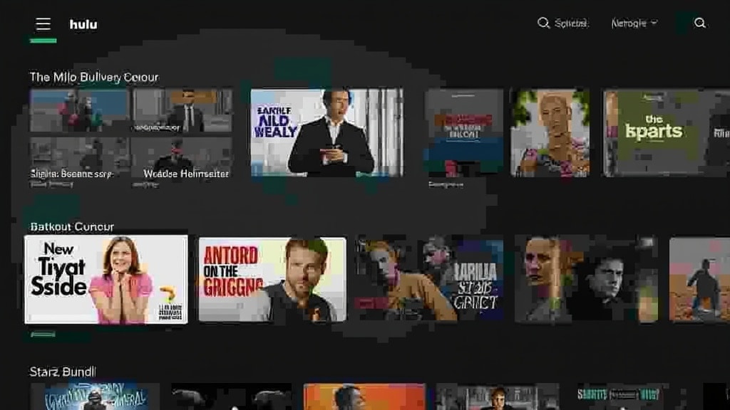Open the Earitle Aild Wealy thumbnail
This screenshot has width=730, height=410.
327,132
